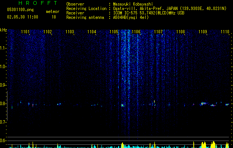Click the 1.0 kHz axis label
The image size is (233, 148).
tap(3, 67)
